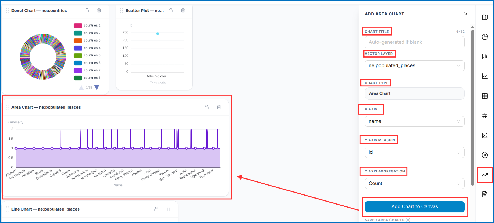The height and width of the screenshot is (223, 494).
Task: Click the Area Chart type field
Action: (415, 93)
